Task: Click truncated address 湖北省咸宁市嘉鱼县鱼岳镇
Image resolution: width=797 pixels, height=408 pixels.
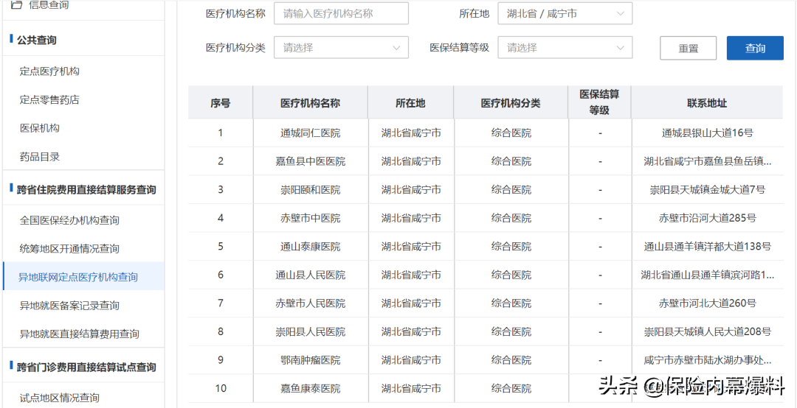Action: (707, 161)
